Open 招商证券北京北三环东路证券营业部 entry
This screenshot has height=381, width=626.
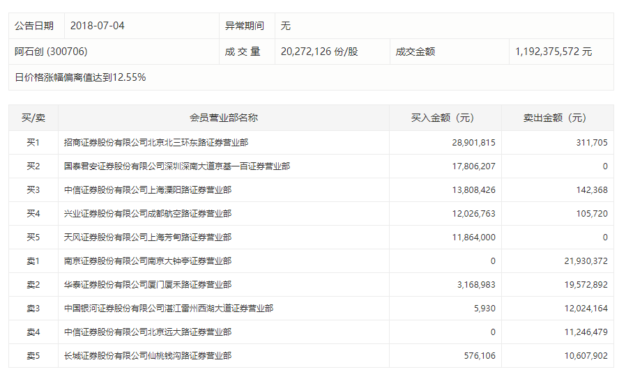pos(156,143)
